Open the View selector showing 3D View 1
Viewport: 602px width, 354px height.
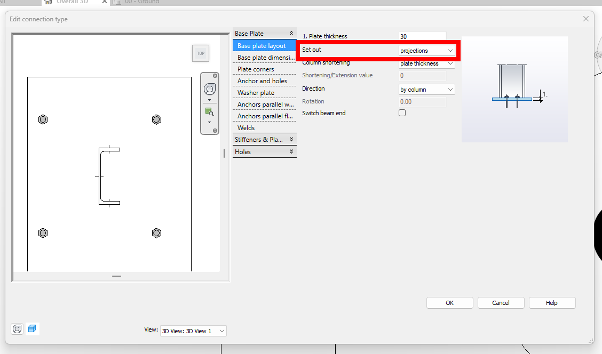193,331
